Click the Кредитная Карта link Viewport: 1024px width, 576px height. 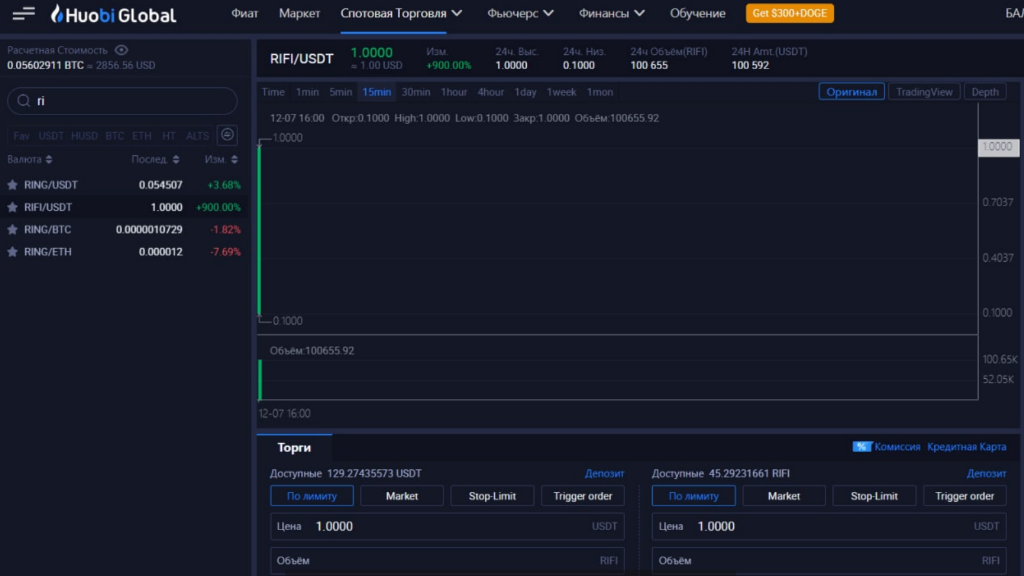tap(966, 447)
